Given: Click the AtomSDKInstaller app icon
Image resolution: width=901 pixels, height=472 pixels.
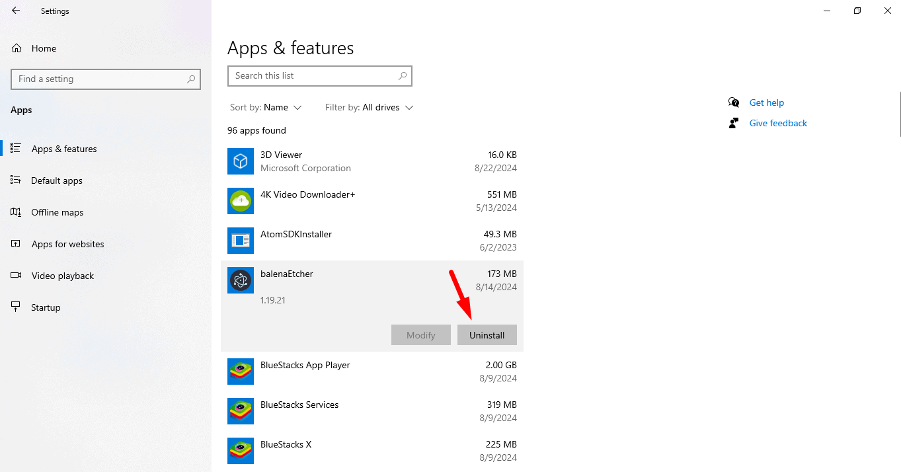Looking at the screenshot, I should click(241, 241).
